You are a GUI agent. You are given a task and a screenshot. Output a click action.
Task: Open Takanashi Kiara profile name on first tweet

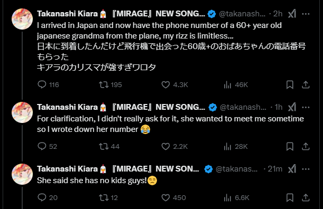pyautogui.click(x=67, y=14)
